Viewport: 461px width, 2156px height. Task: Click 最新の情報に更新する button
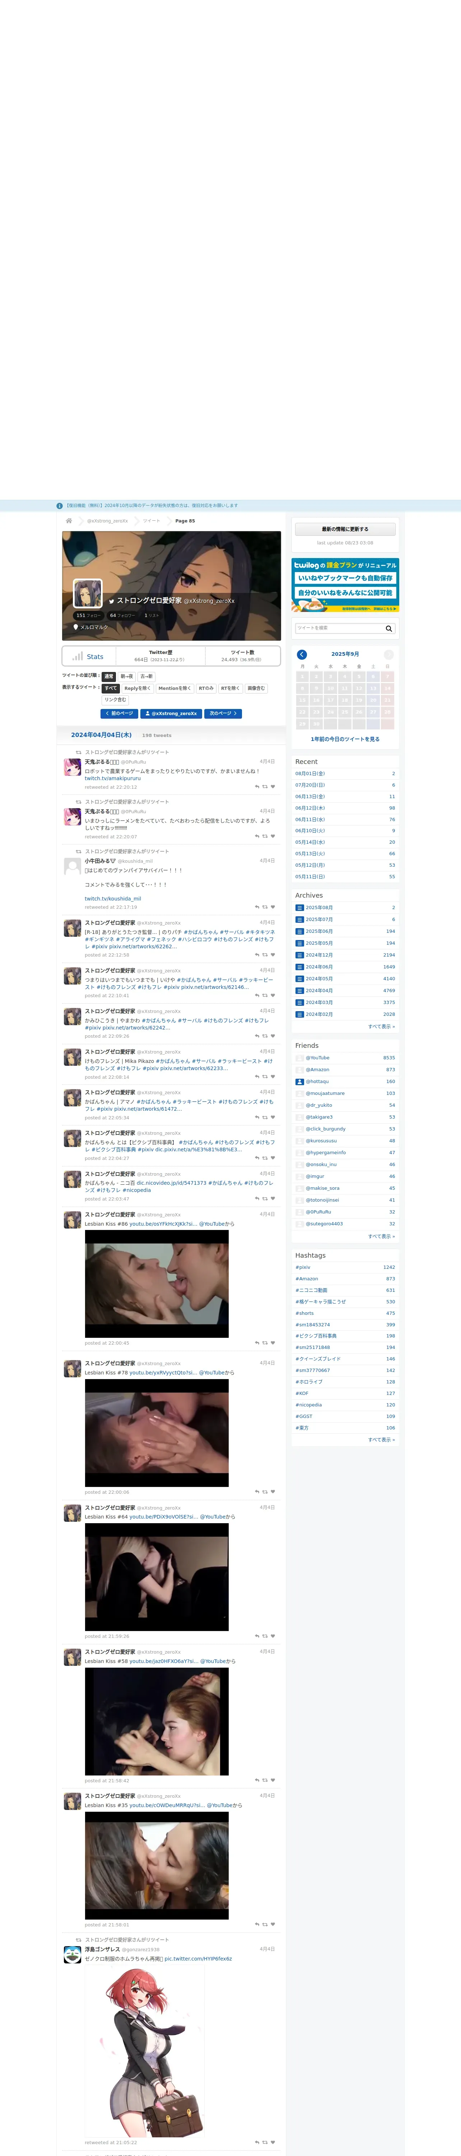tap(345, 529)
